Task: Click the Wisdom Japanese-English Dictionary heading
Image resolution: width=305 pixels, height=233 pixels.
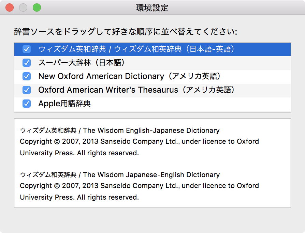Action: point(119,175)
